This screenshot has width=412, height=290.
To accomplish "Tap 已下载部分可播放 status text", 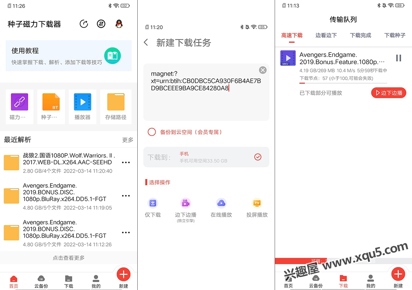I will tap(321, 93).
